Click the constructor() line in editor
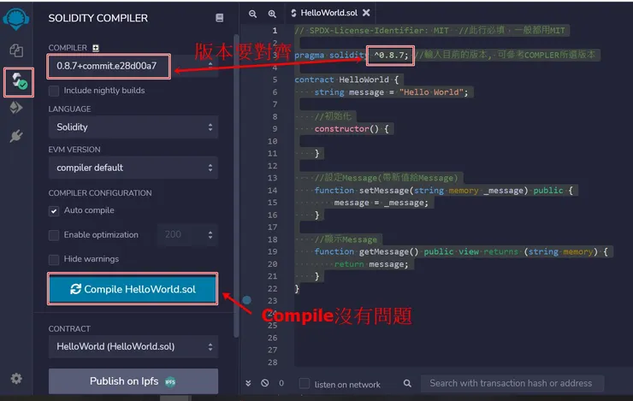This screenshot has height=401, width=633. point(352,129)
